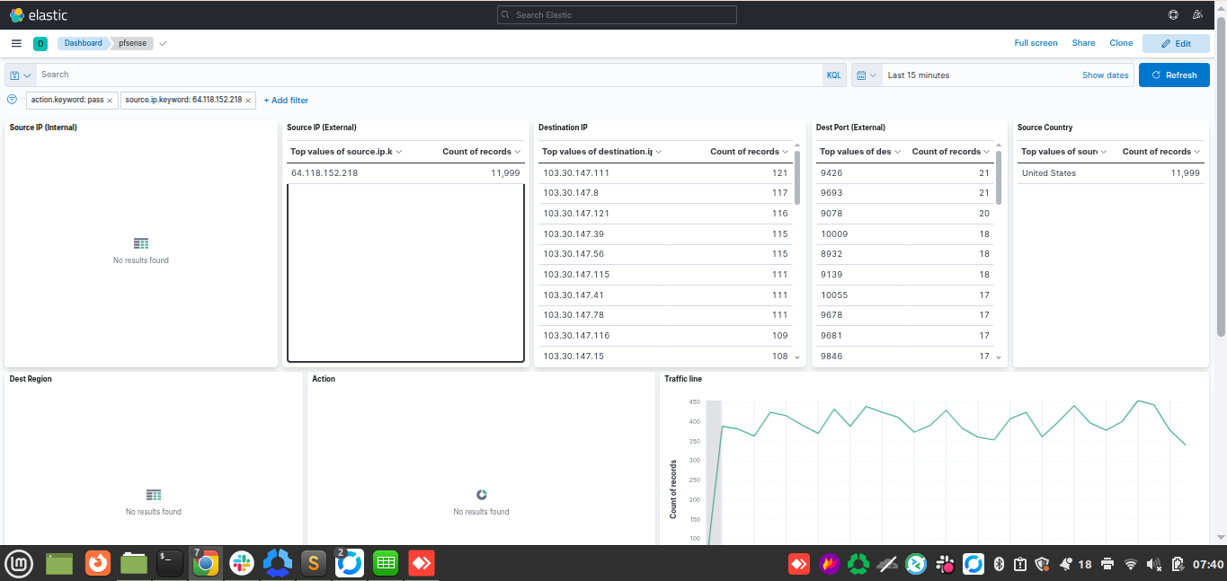Click the Search Elastic input field

pos(617,15)
